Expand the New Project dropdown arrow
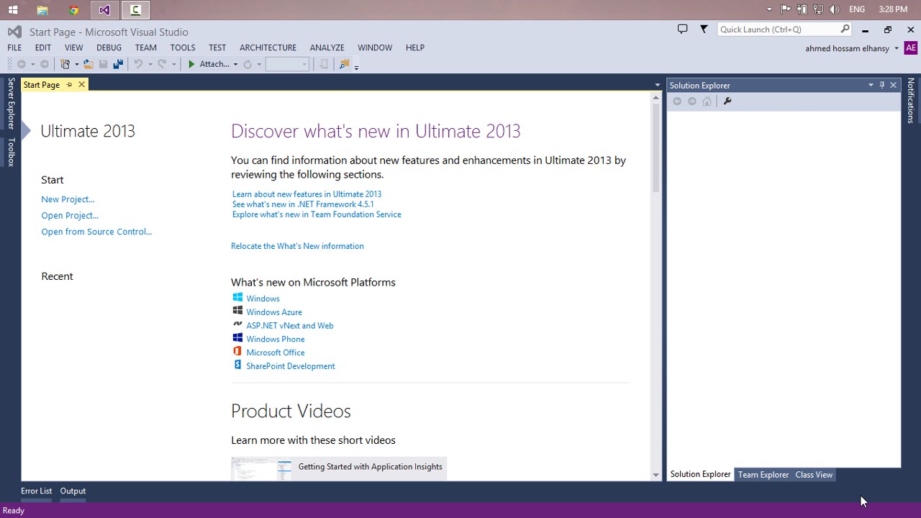 click(x=76, y=65)
